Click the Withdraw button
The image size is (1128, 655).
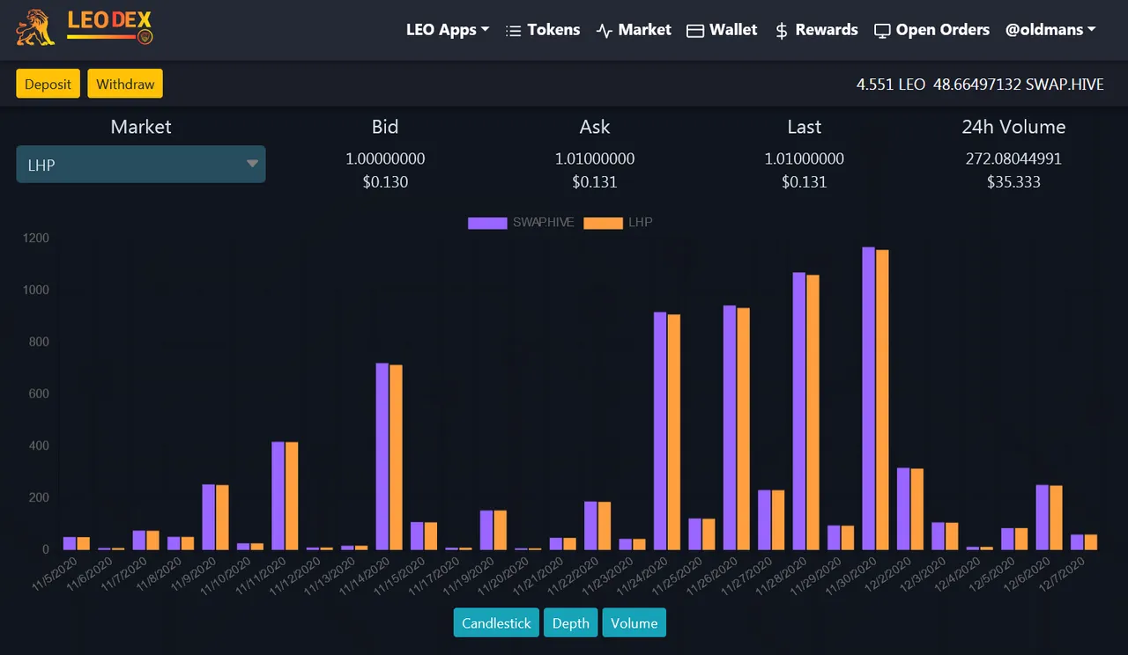click(125, 85)
